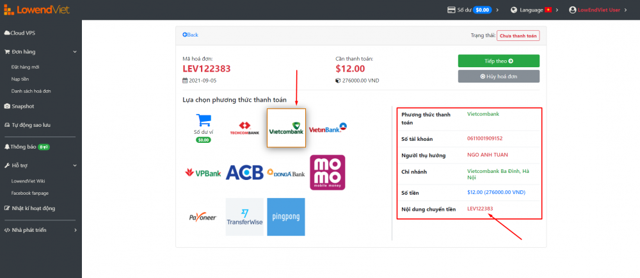Click the $0.00 balance badge in header
The image size is (640, 278).
coord(483,10)
